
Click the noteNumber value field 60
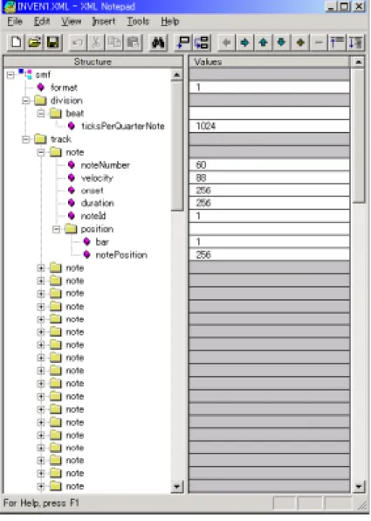tap(269, 165)
